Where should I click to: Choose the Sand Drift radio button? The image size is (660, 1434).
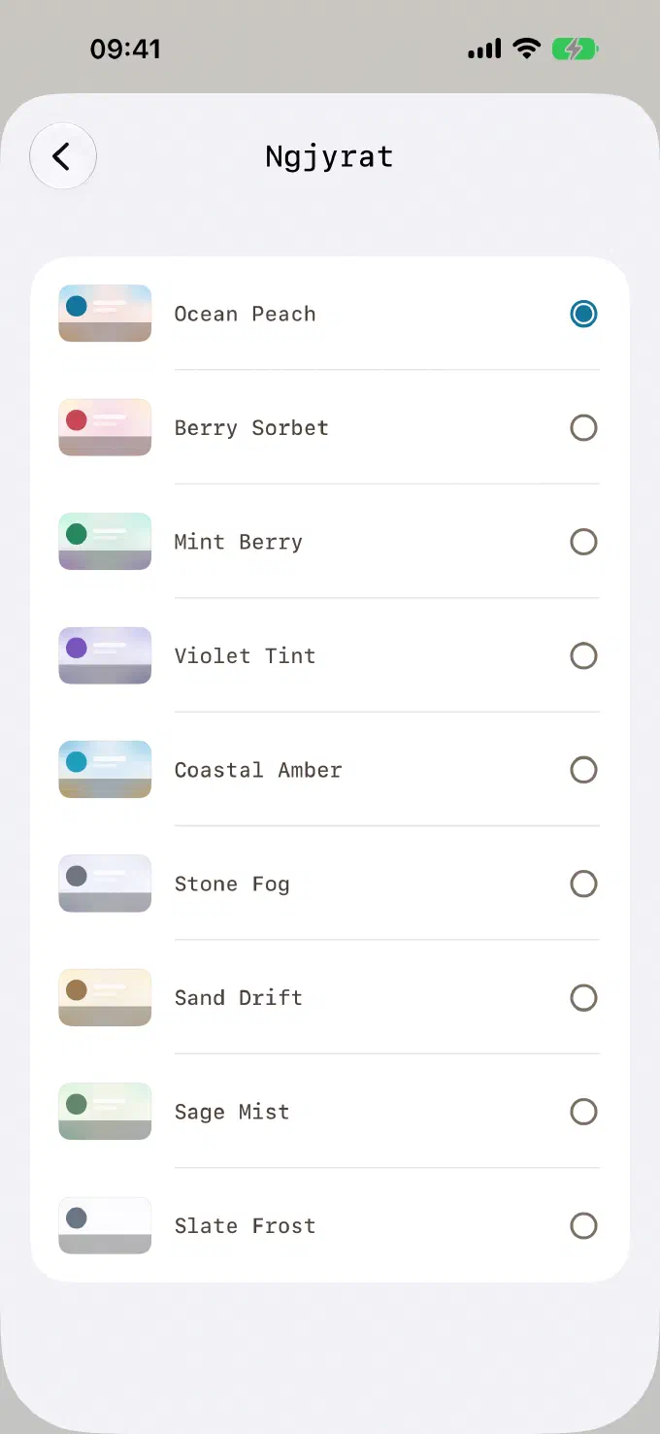[583, 997]
